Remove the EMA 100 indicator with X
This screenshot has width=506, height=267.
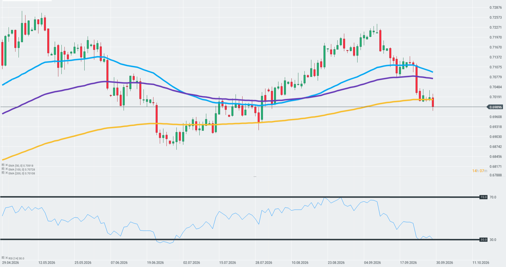[7, 169]
